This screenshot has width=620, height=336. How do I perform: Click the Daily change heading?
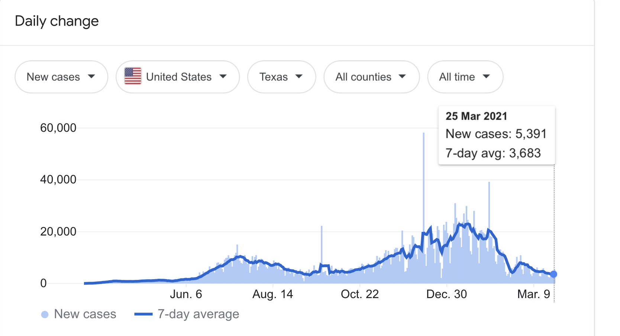(x=57, y=21)
